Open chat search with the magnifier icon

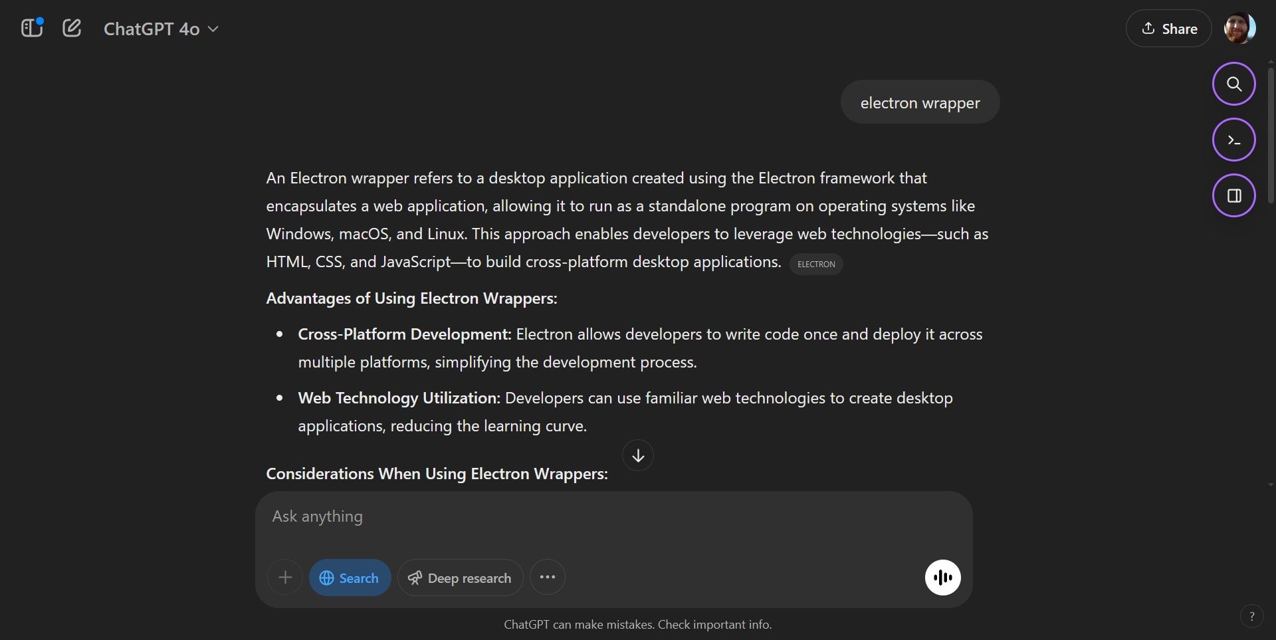click(1234, 84)
